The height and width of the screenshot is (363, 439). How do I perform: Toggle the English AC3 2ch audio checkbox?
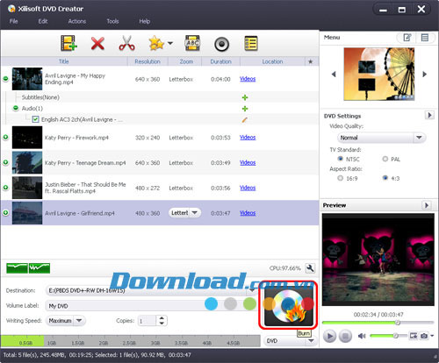click(35, 119)
